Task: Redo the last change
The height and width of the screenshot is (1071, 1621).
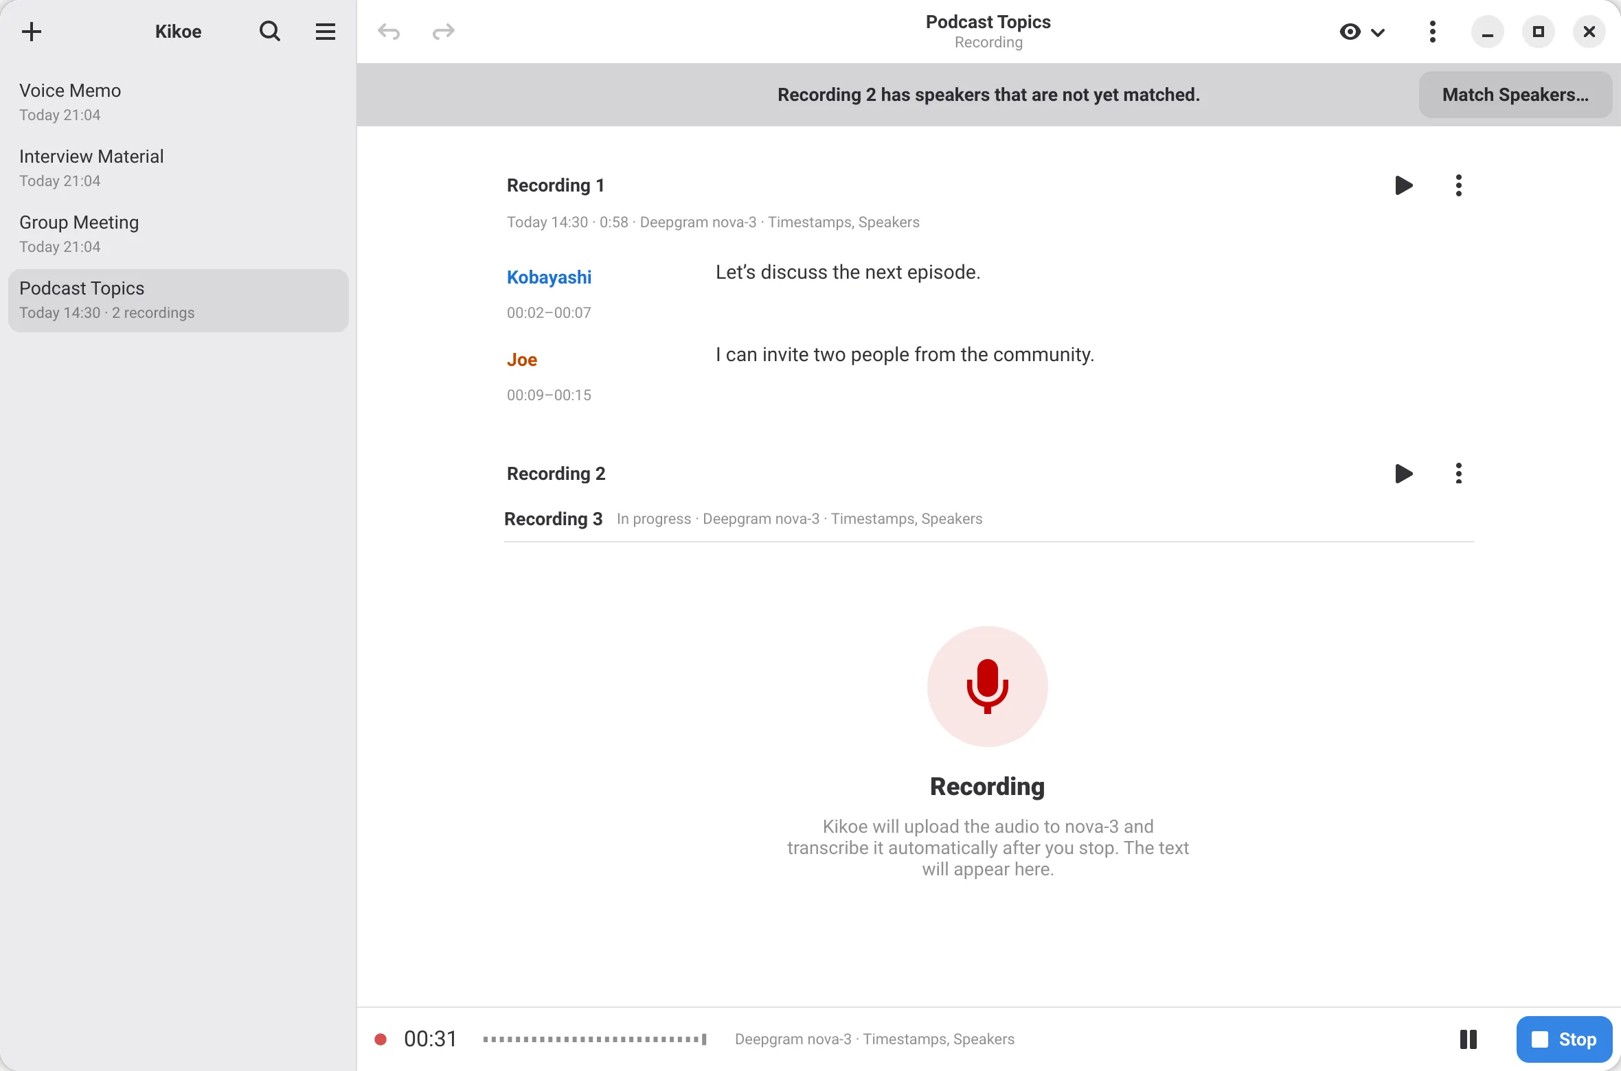Action: [x=444, y=32]
